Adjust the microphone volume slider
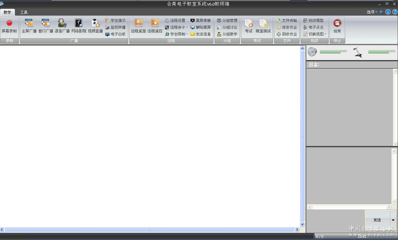The width and height of the screenshot is (398, 240). click(381, 52)
